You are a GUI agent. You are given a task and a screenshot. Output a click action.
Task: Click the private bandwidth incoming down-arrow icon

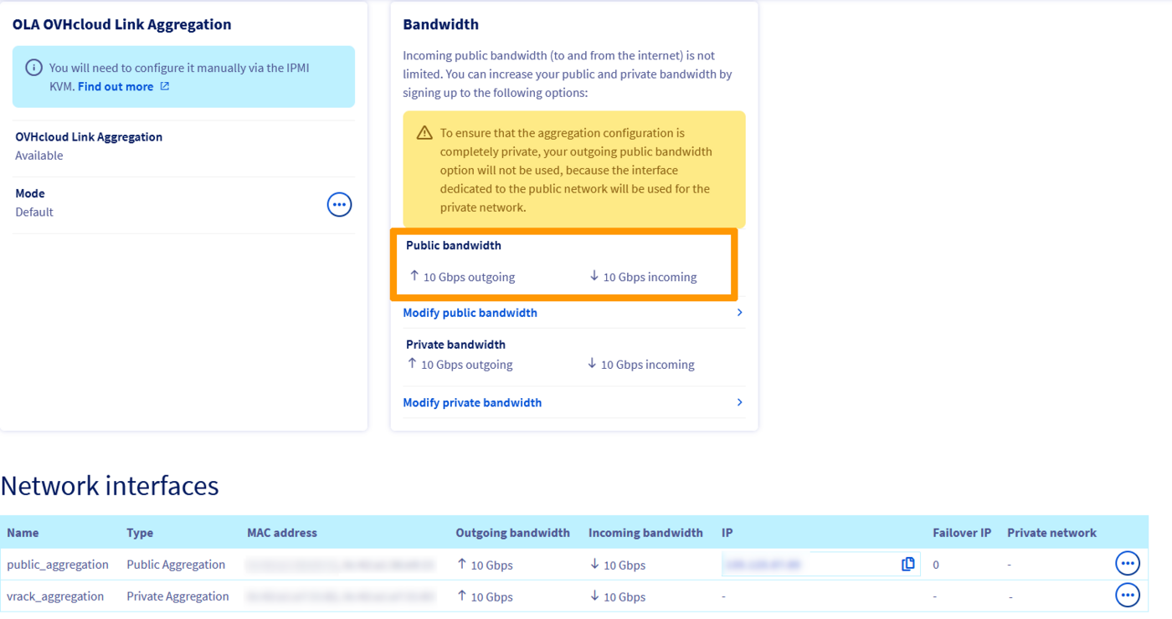(592, 364)
